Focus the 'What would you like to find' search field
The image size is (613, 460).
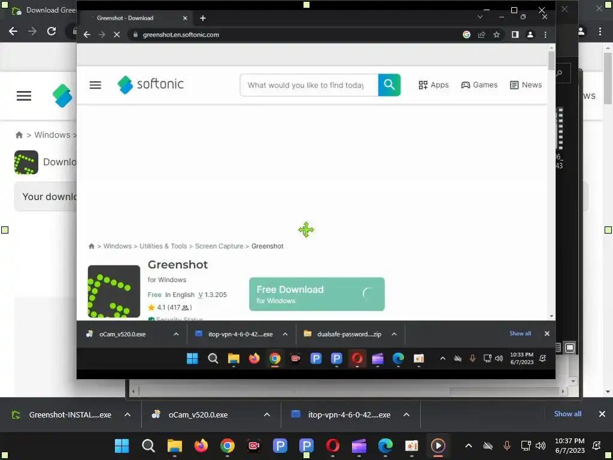point(309,85)
